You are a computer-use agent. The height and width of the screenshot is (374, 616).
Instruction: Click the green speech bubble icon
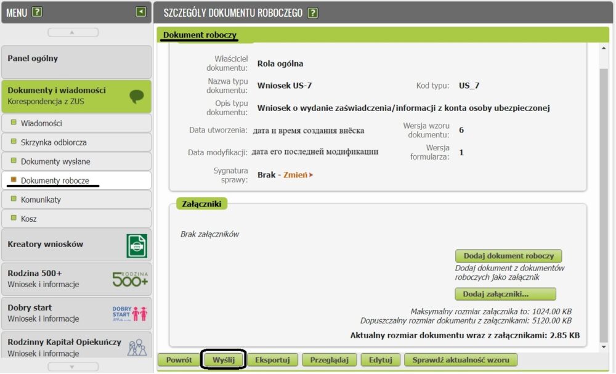tap(136, 96)
